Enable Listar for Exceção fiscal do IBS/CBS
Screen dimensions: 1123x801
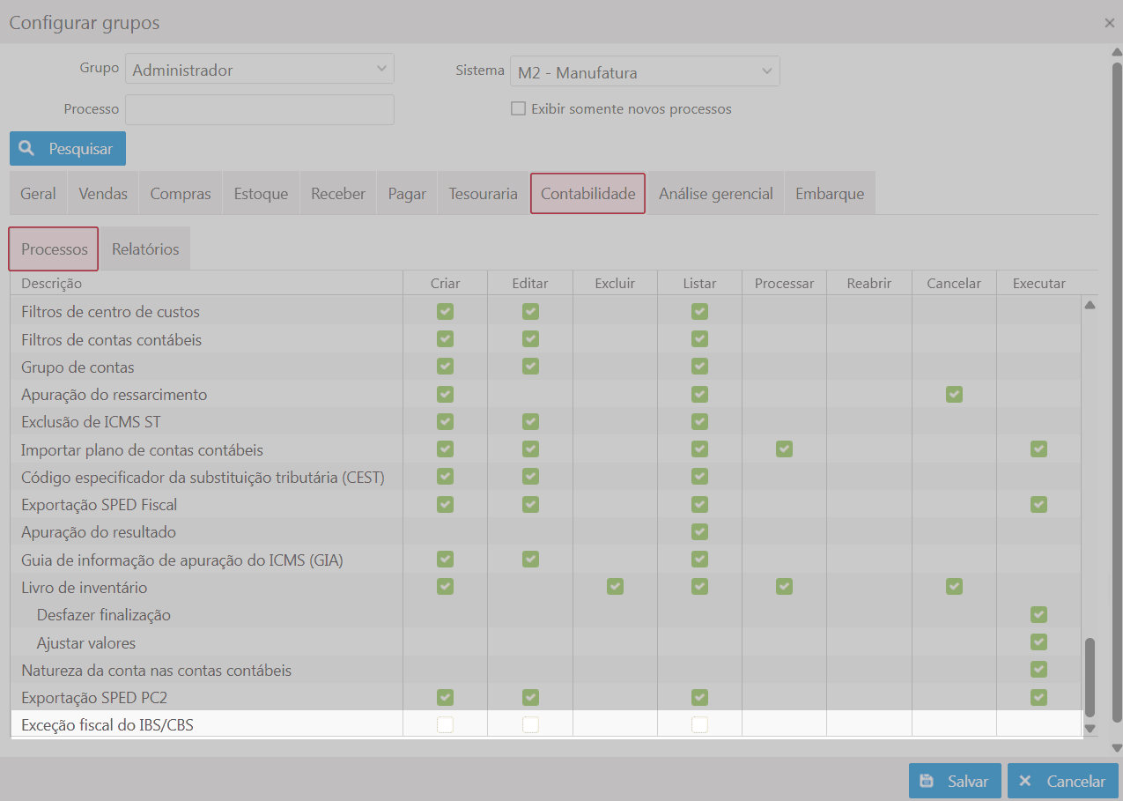pyautogui.click(x=699, y=724)
